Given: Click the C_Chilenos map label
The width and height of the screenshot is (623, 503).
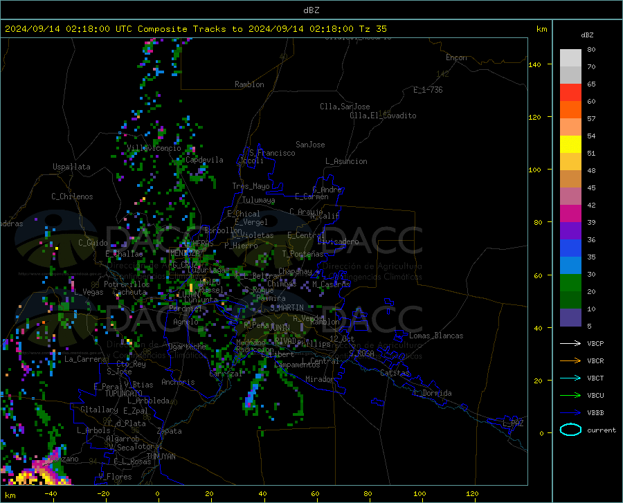Looking at the screenshot, I should coord(72,196).
